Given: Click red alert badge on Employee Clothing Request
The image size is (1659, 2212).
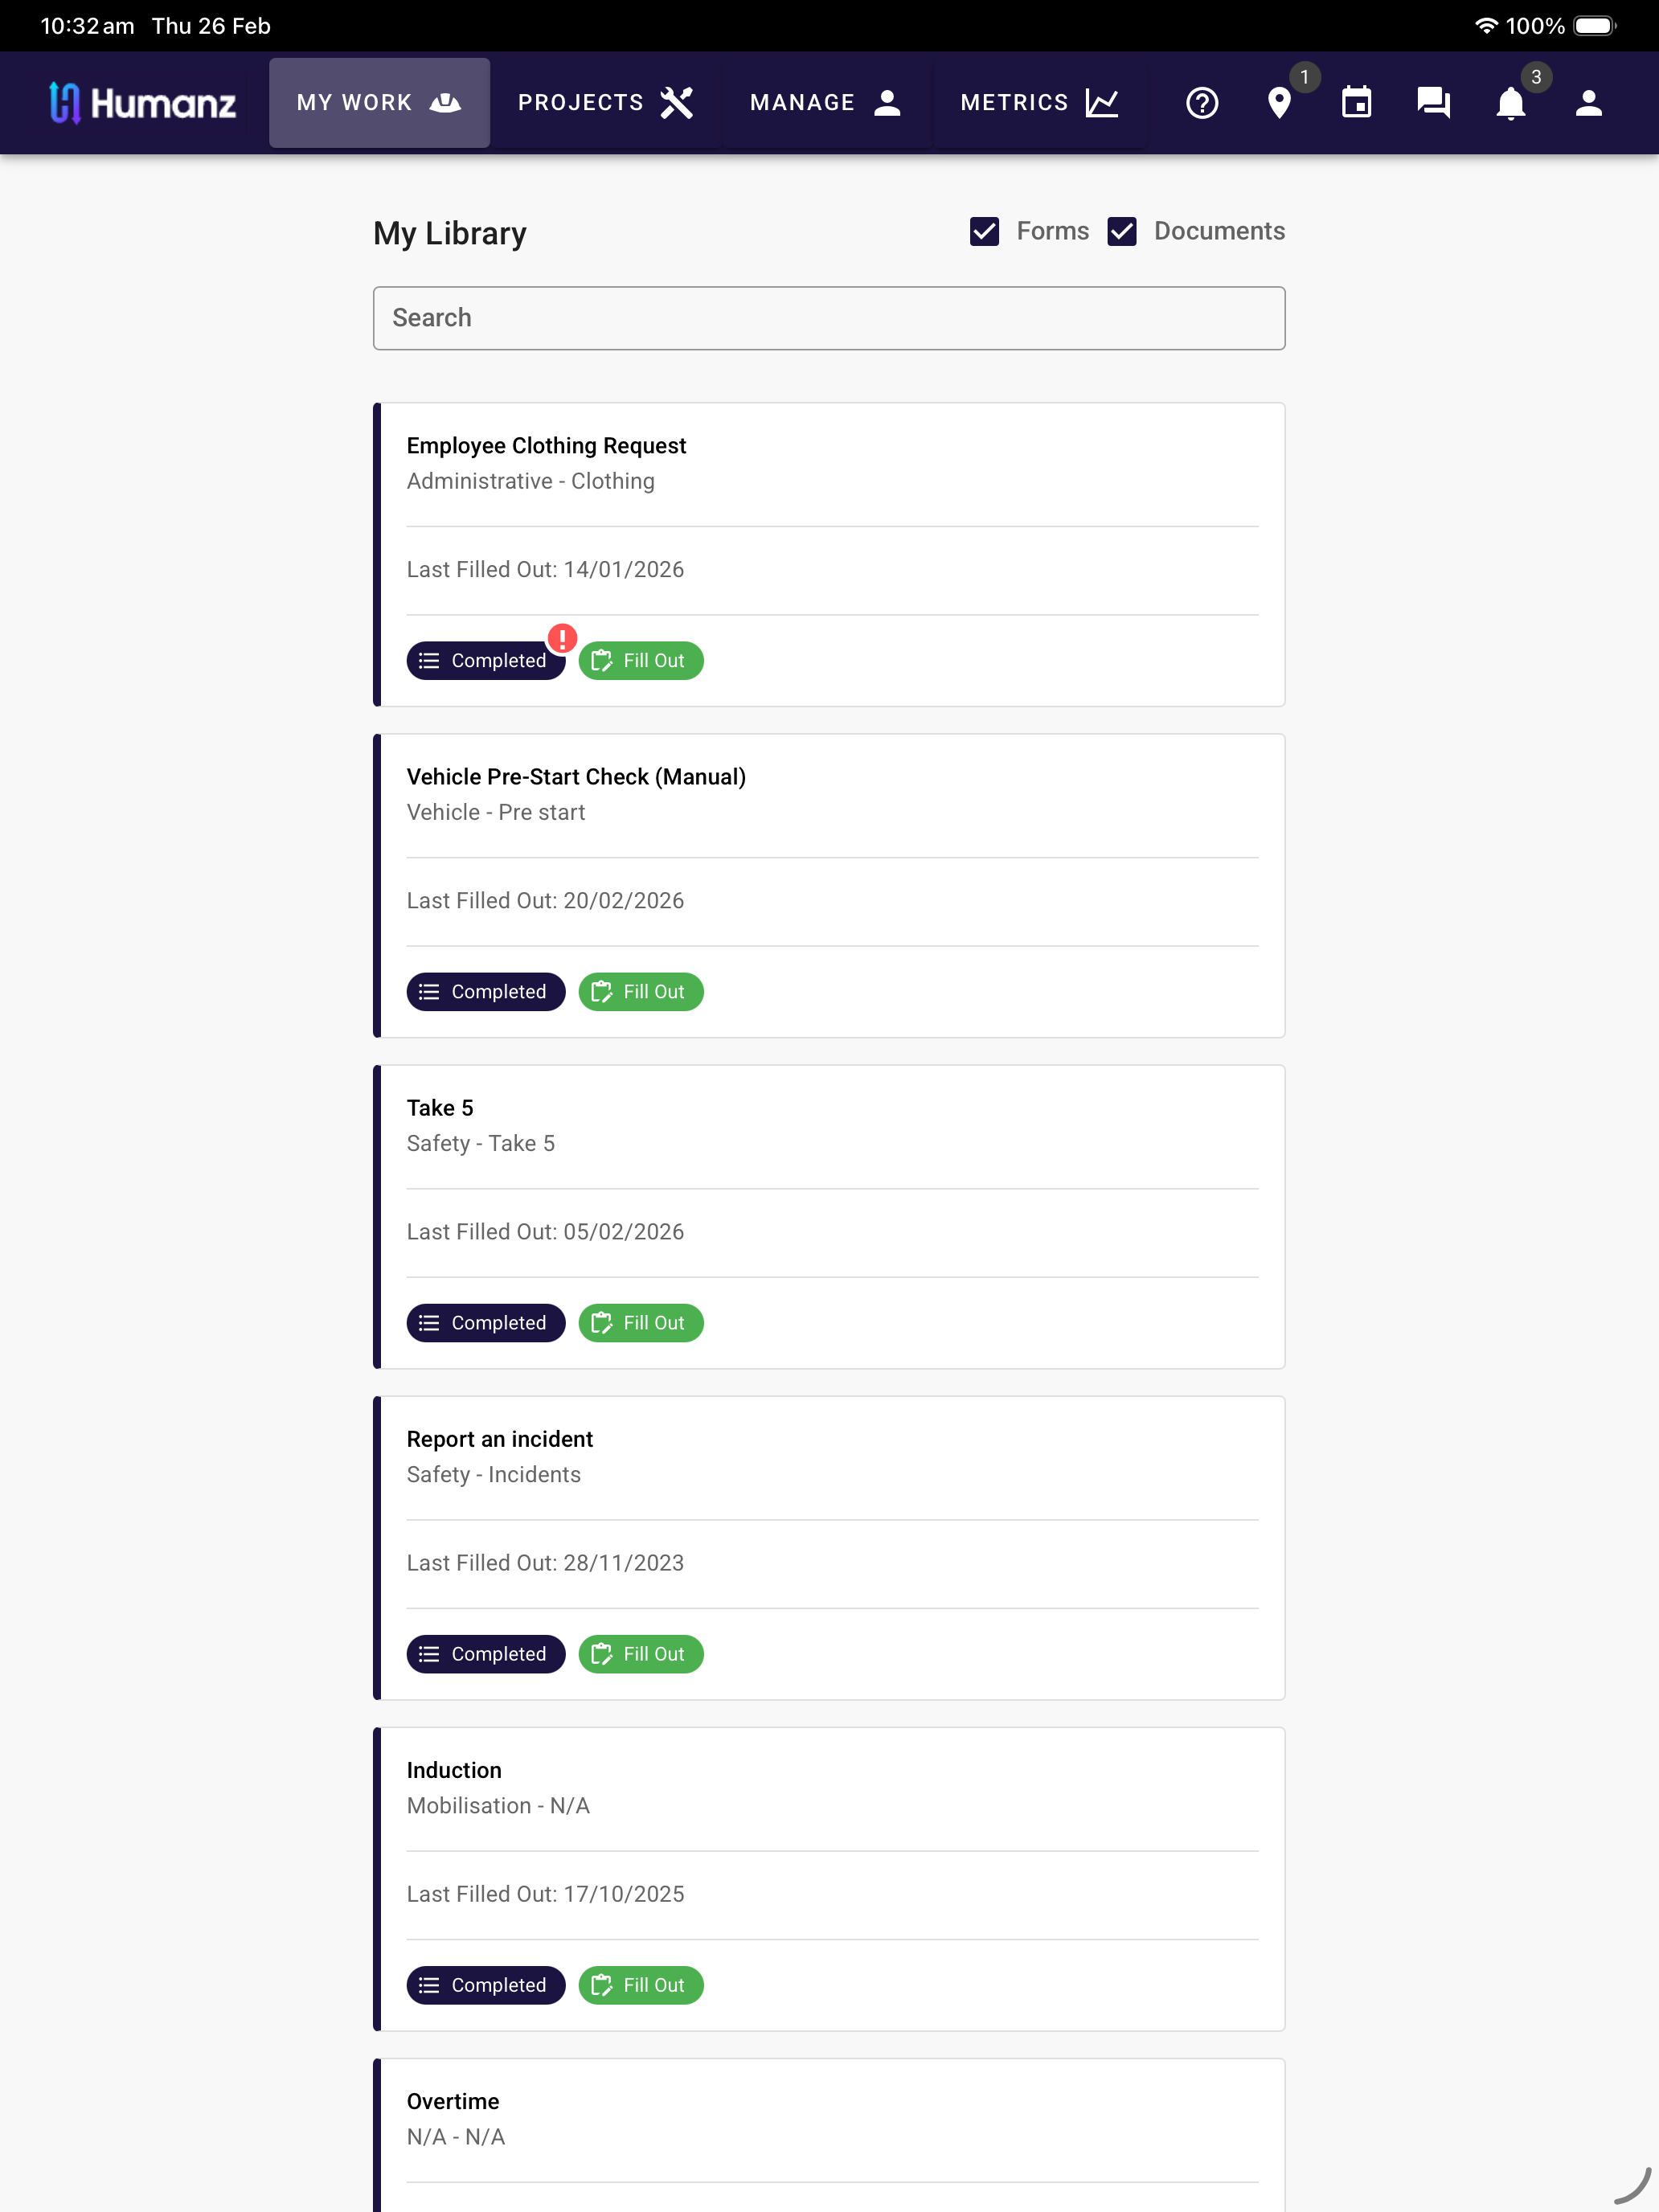Looking at the screenshot, I should (563, 638).
